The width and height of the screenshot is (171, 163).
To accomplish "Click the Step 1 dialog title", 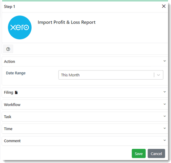I will click(x=10, y=7).
